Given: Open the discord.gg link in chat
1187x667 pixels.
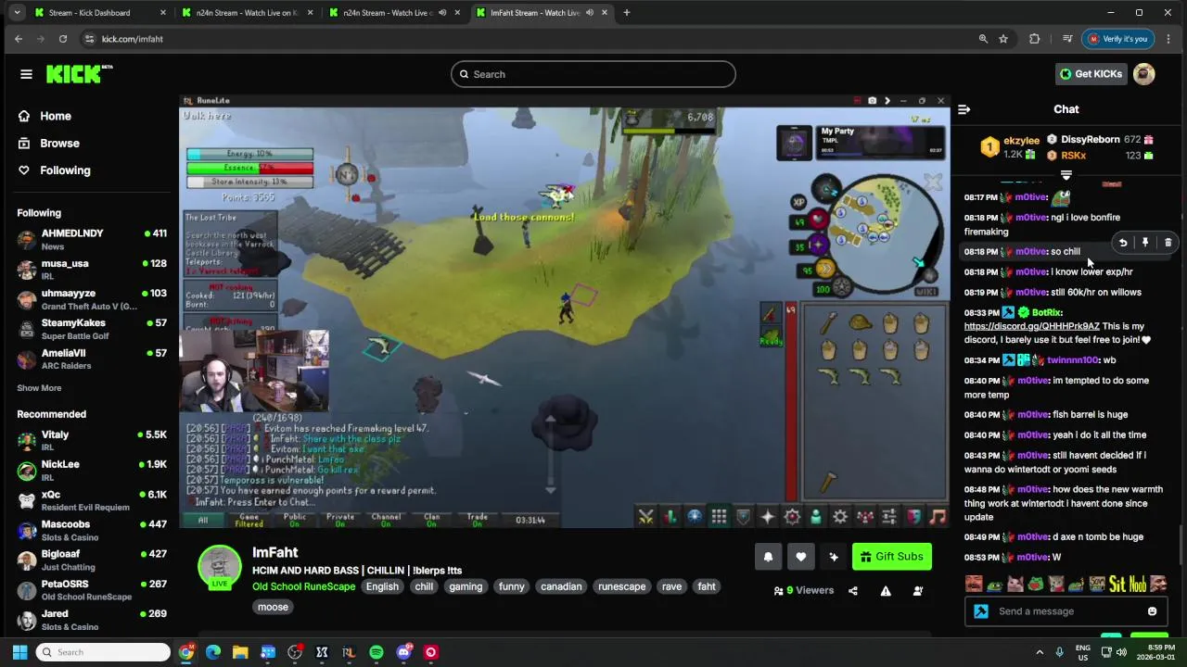Looking at the screenshot, I should point(1031,326).
